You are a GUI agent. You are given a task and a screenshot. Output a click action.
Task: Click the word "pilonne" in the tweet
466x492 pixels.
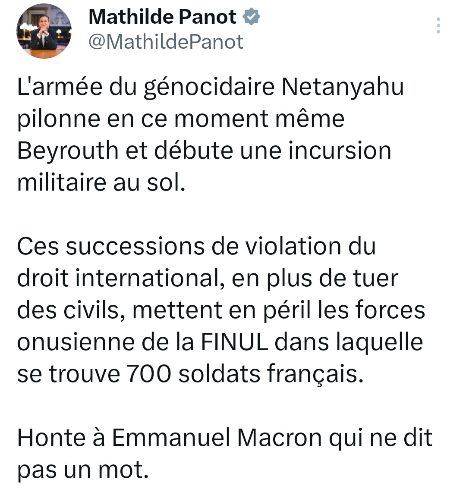coord(56,119)
